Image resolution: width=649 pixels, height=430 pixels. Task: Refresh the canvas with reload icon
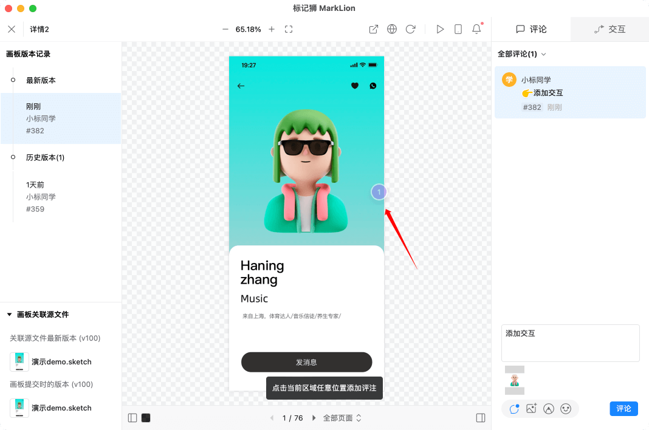(409, 29)
